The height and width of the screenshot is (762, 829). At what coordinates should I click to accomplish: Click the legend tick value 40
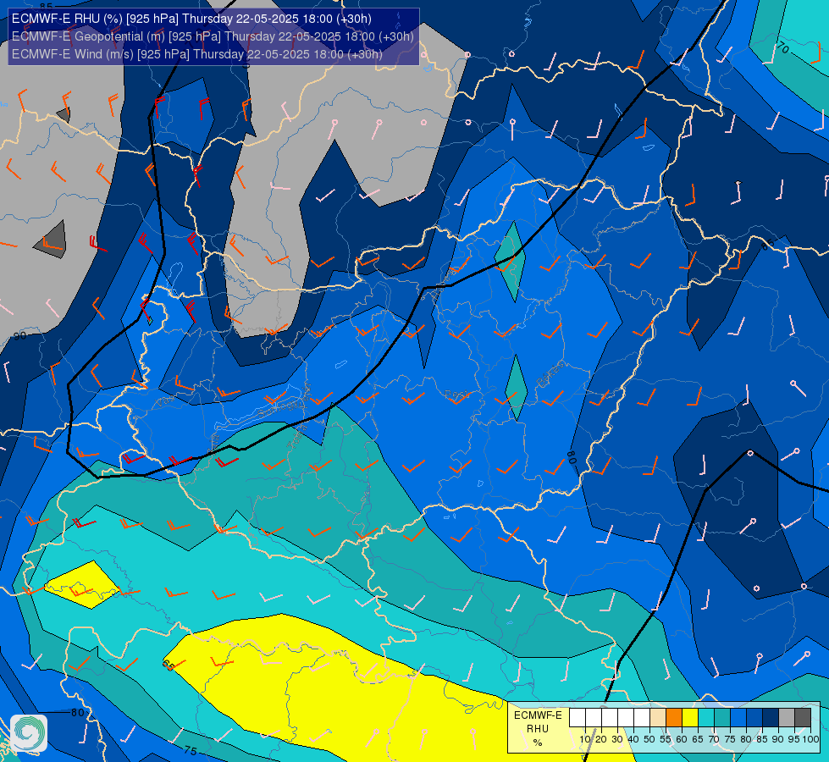pos(633,739)
